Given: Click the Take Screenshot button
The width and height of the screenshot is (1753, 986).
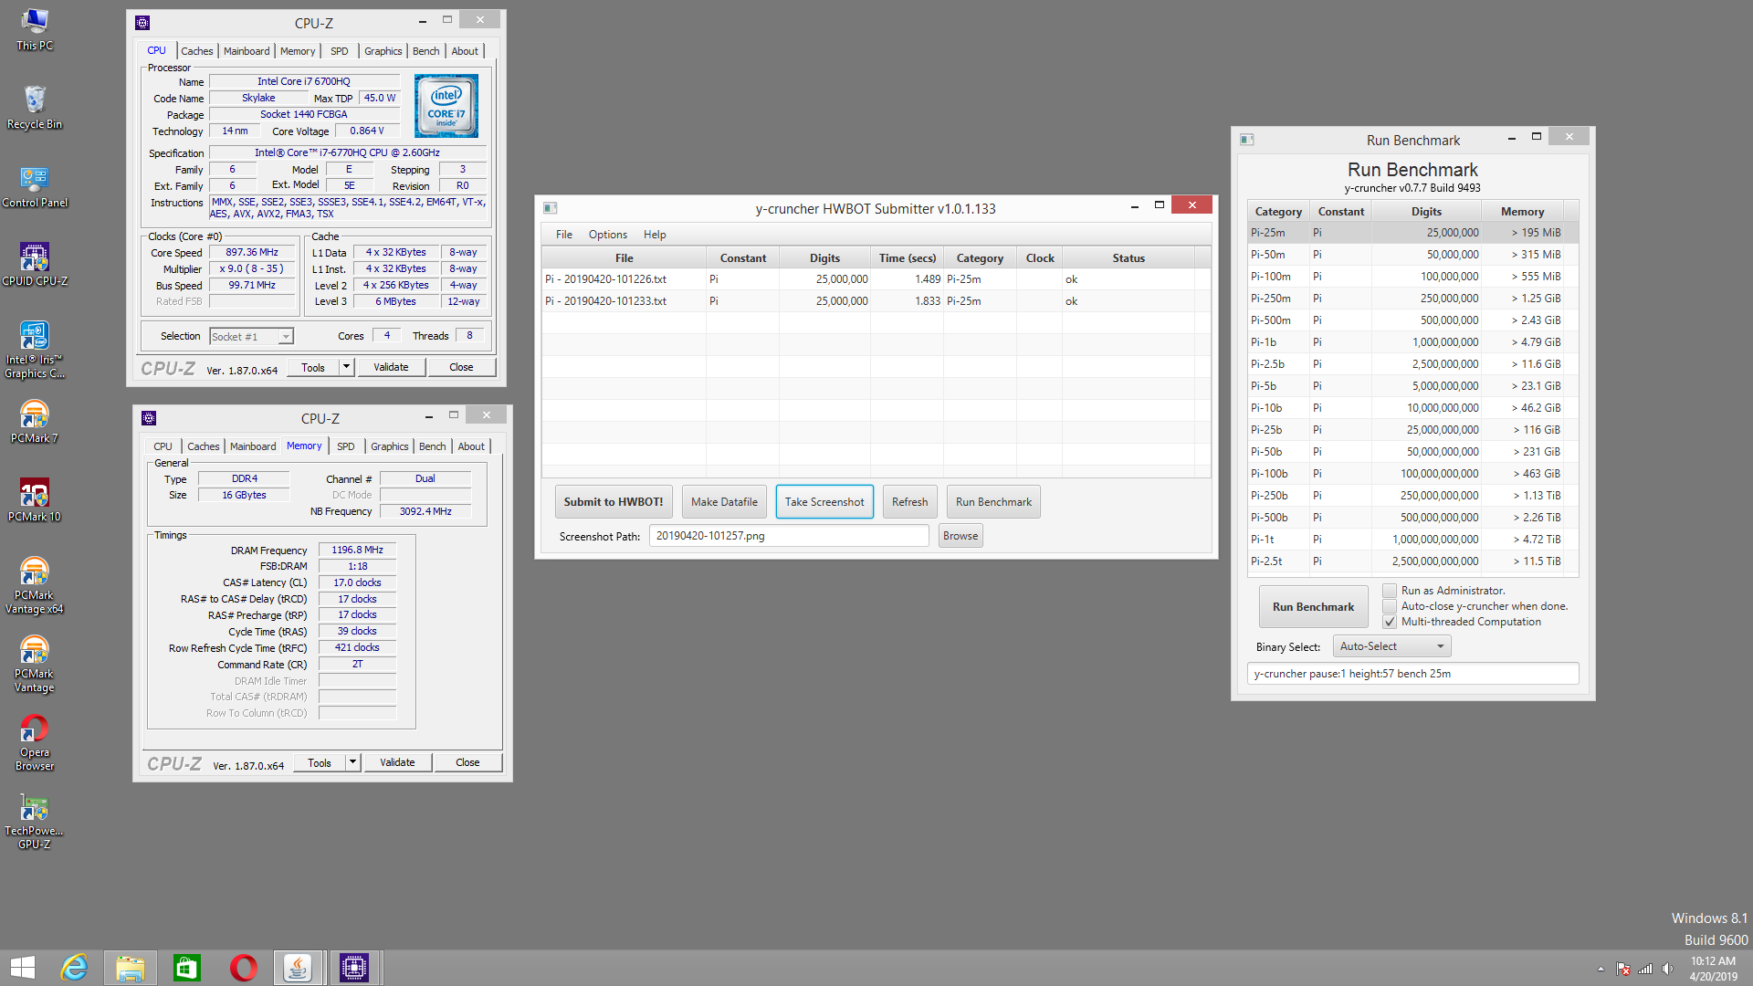Looking at the screenshot, I should click(x=824, y=502).
